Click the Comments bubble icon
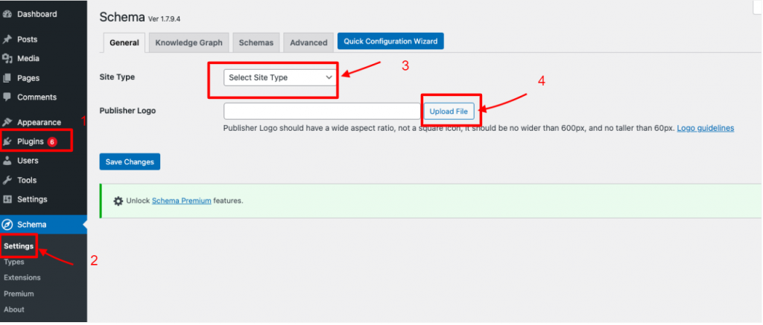This screenshot has height=325, width=763. click(x=7, y=97)
